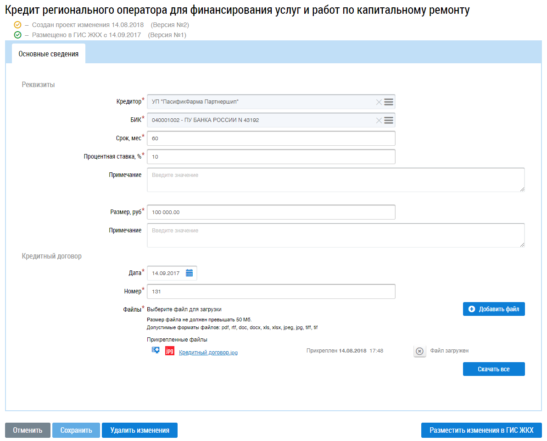Clear the БИК field with X icon

[379, 120]
